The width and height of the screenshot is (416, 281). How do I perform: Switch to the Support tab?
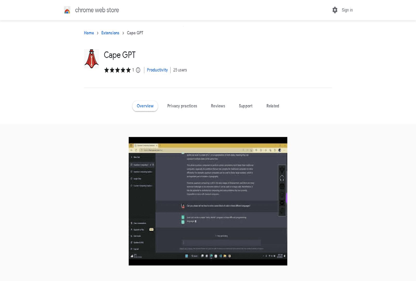pos(245,106)
